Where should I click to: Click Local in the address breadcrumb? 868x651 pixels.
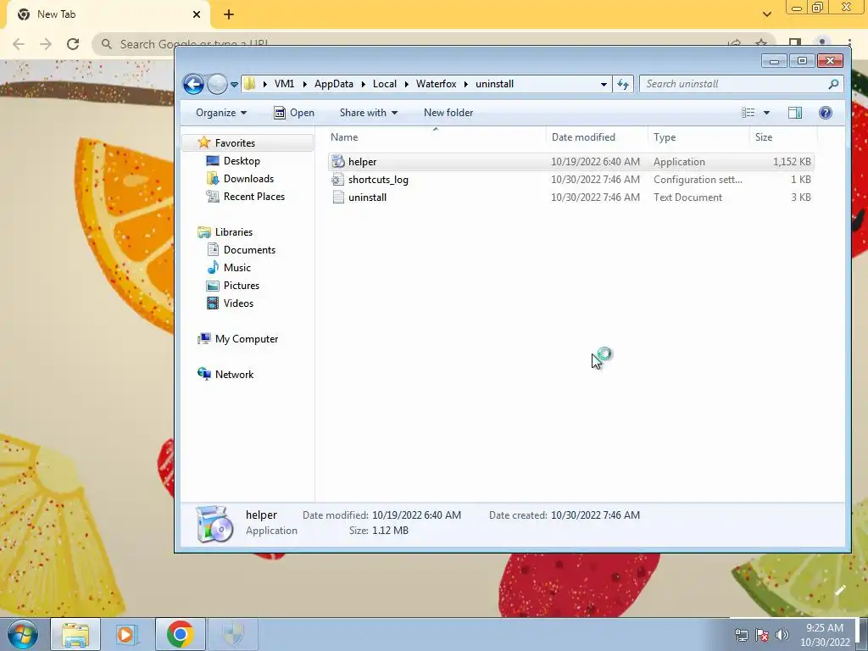tap(385, 84)
